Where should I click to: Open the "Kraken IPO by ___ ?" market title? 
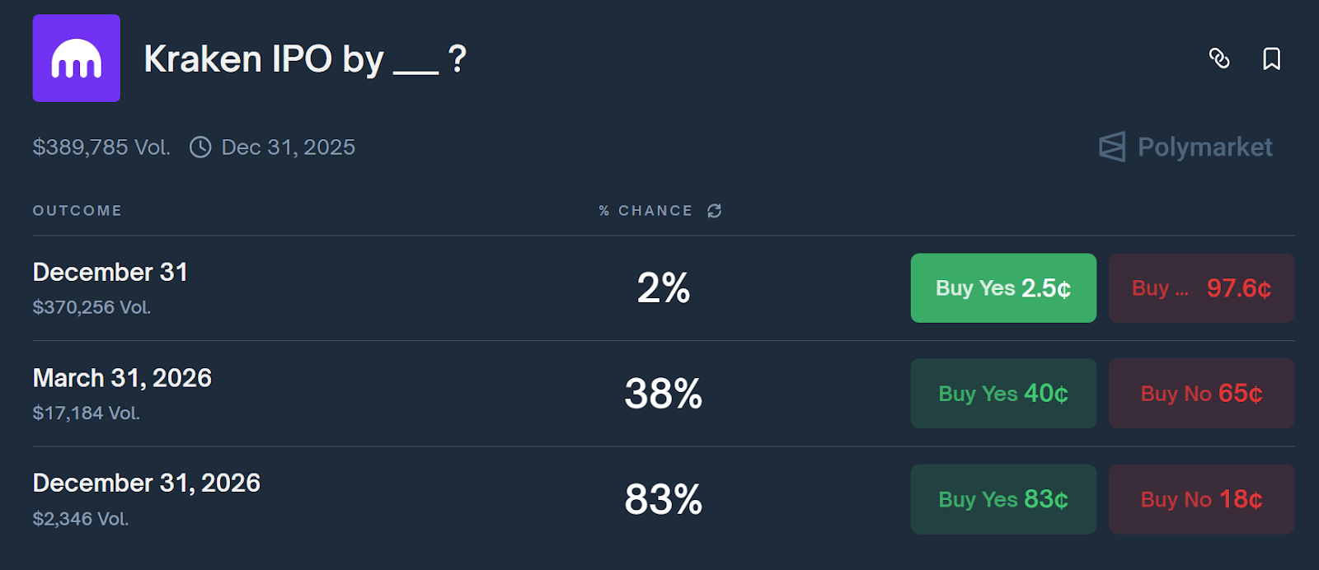coord(305,59)
